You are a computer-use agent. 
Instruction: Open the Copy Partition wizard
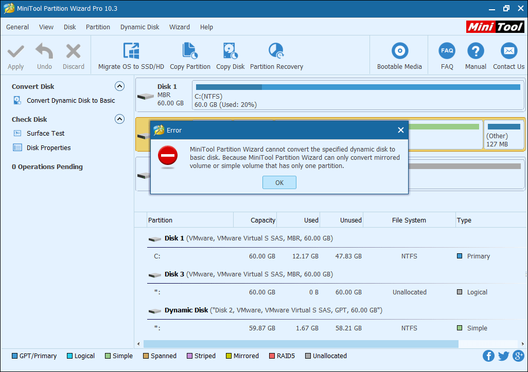tap(190, 51)
